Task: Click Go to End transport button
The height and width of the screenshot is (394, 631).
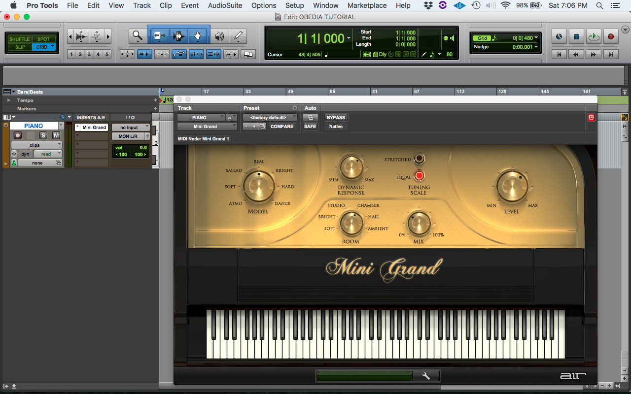Action: pyautogui.click(x=611, y=54)
